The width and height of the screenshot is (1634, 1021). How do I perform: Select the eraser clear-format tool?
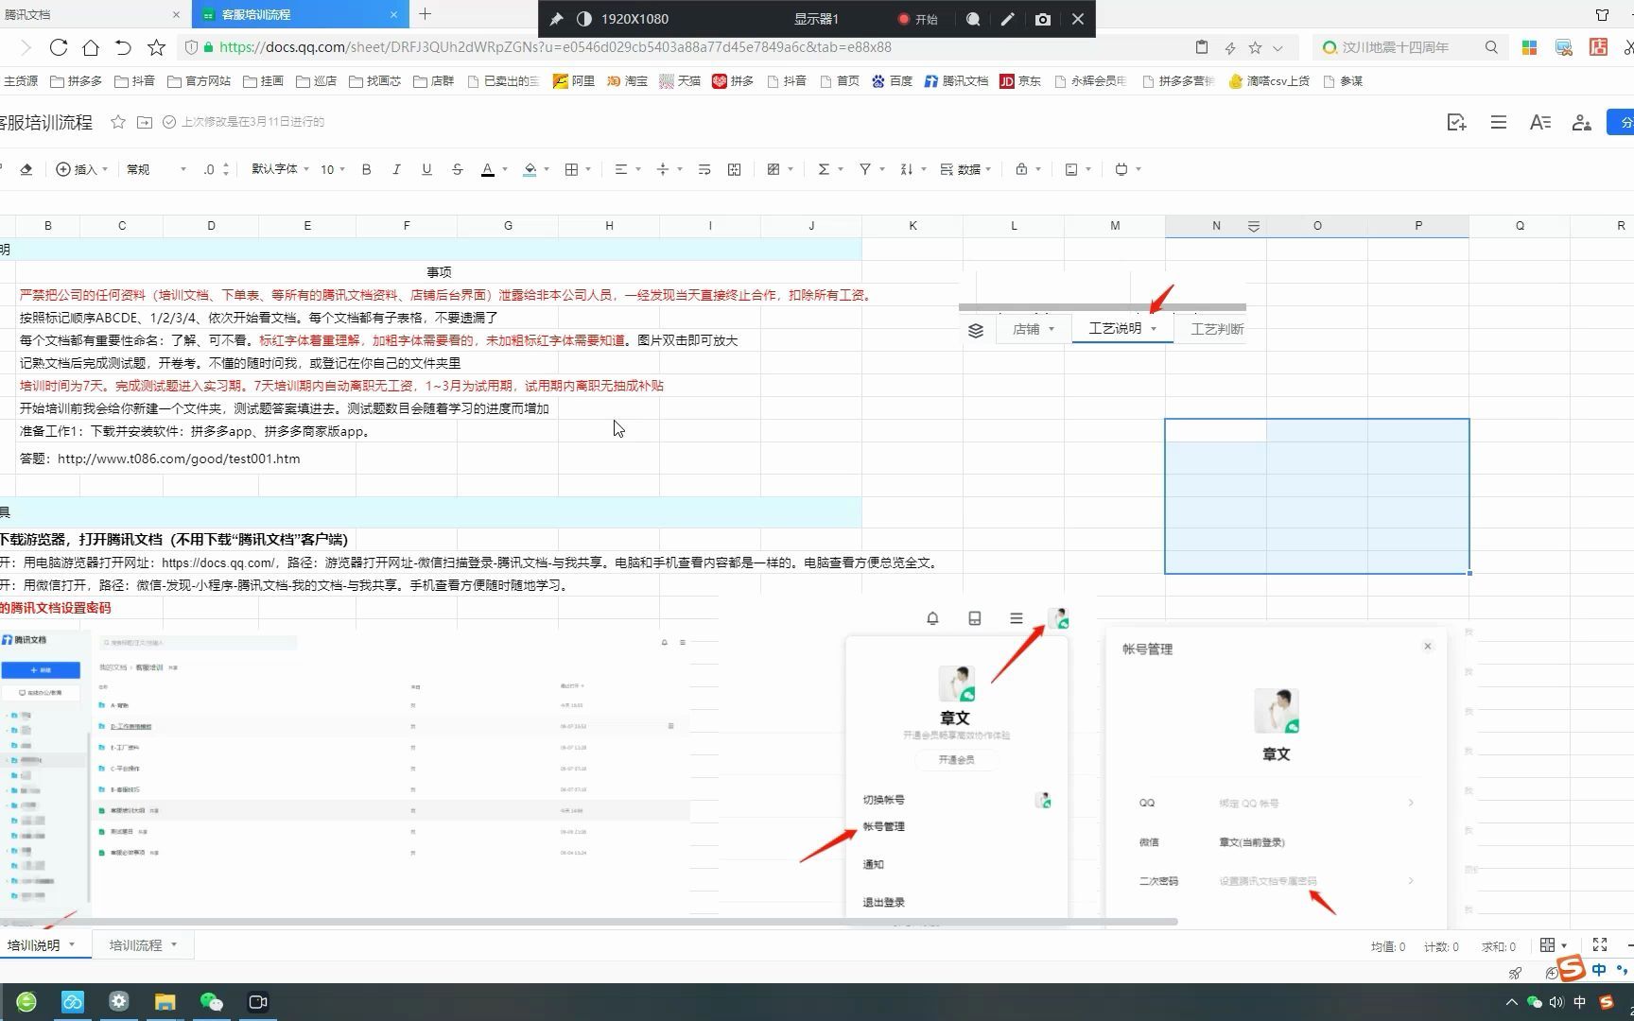[x=26, y=169]
